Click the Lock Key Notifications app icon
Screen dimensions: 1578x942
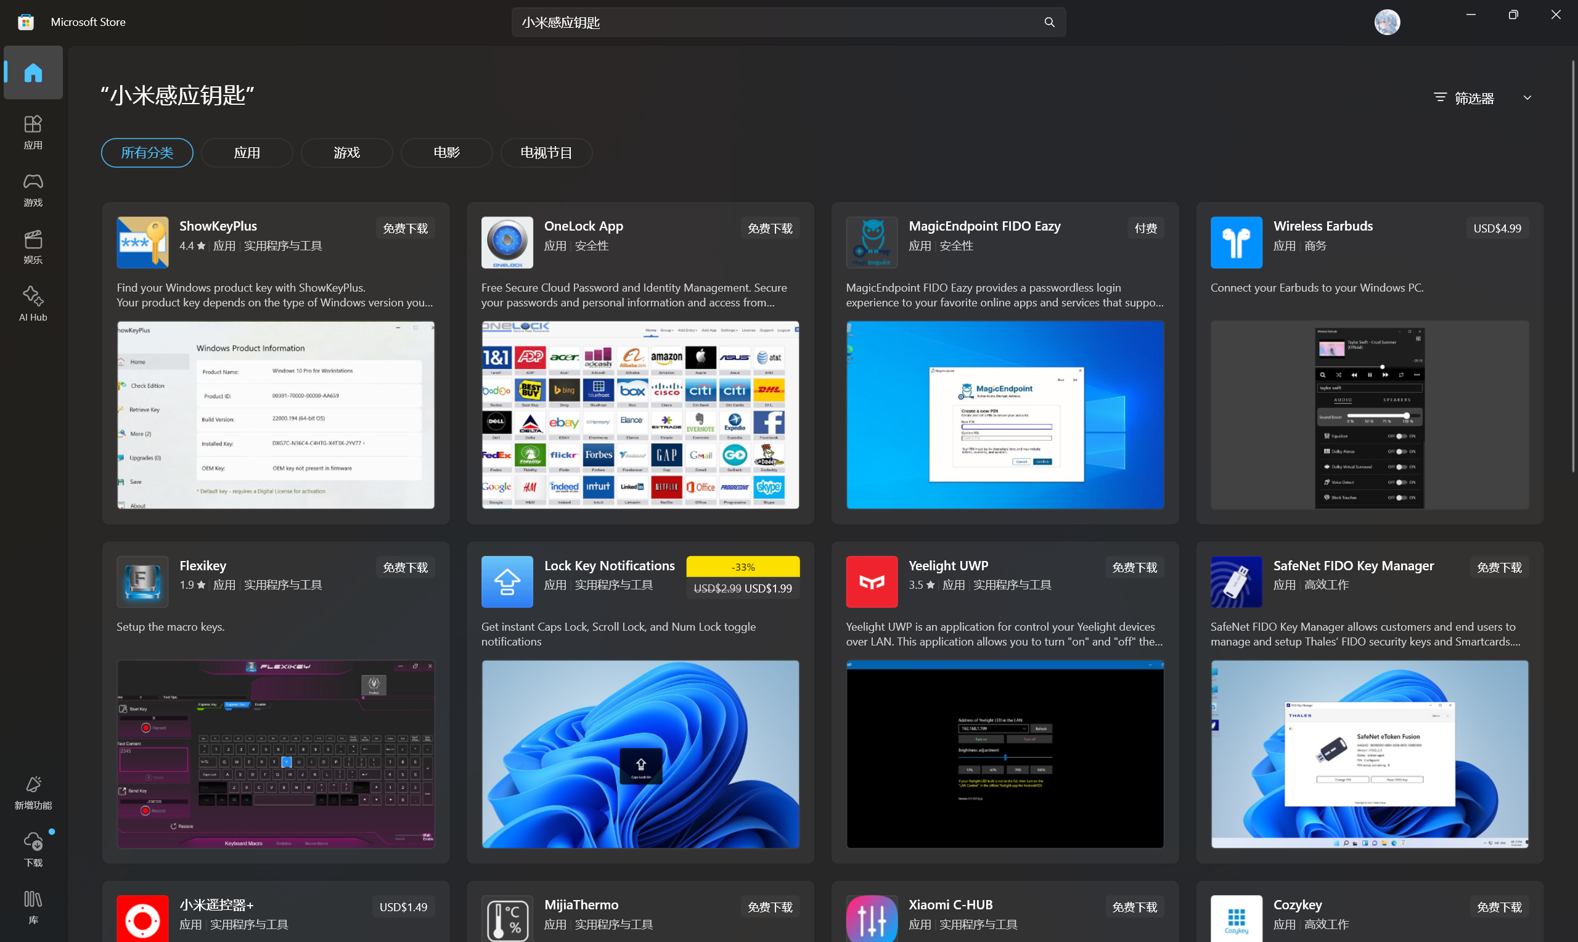point(507,581)
